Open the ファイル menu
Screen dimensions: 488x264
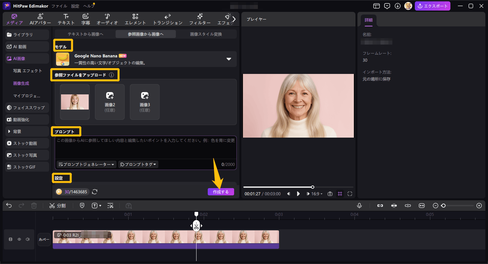click(59, 6)
